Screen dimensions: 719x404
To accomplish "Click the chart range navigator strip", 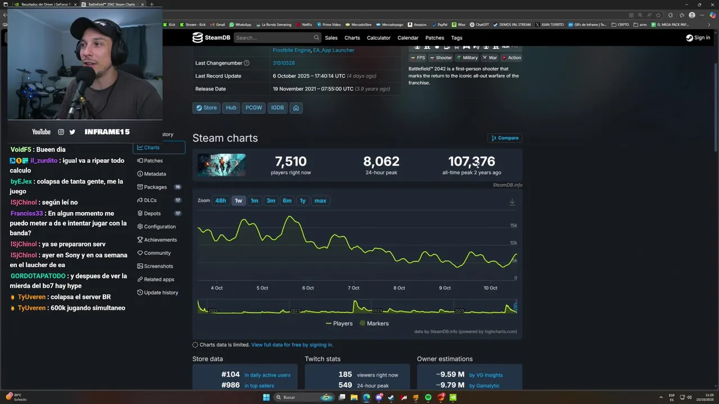I will click(357, 307).
